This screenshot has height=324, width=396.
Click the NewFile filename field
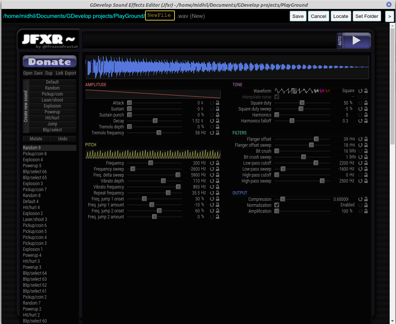[160, 16]
